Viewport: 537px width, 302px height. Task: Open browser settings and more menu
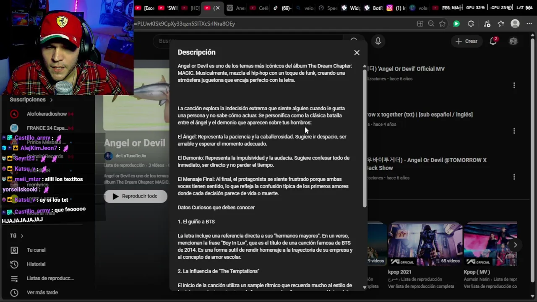(529, 24)
